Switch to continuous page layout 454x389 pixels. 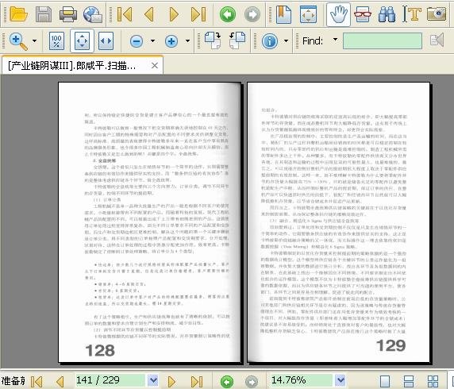pyautogui.click(x=409, y=382)
